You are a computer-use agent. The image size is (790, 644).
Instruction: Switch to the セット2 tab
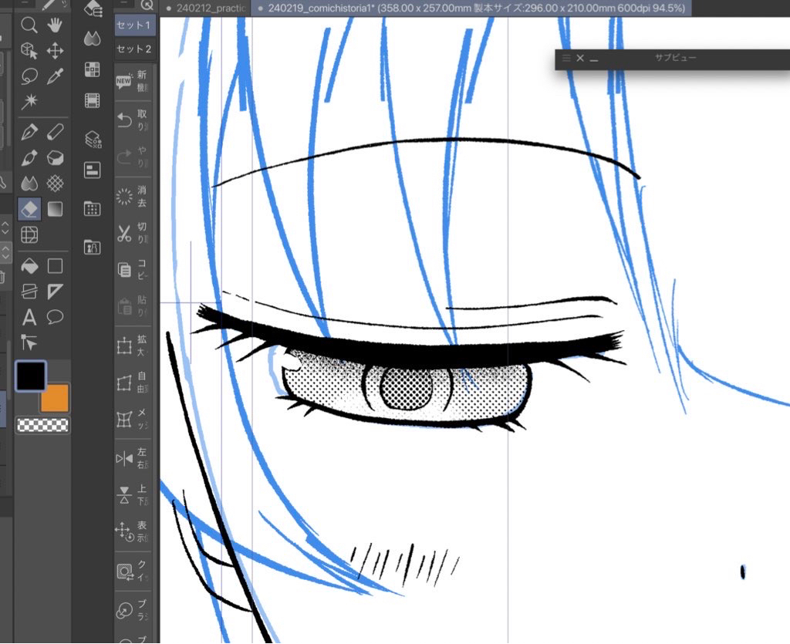pos(134,49)
